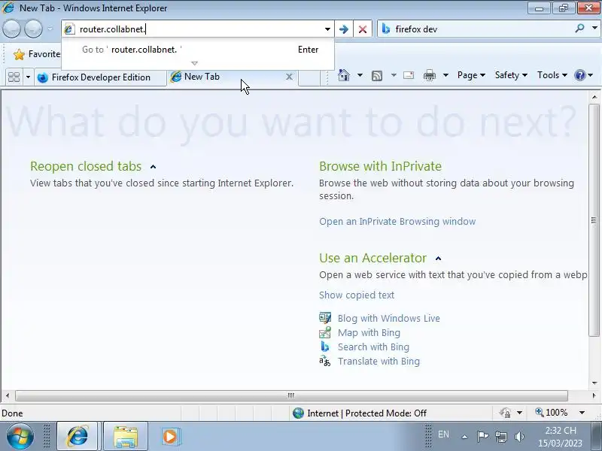Click Translate with Bing link
The width and height of the screenshot is (602, 451).
click(x=379, y=362)
